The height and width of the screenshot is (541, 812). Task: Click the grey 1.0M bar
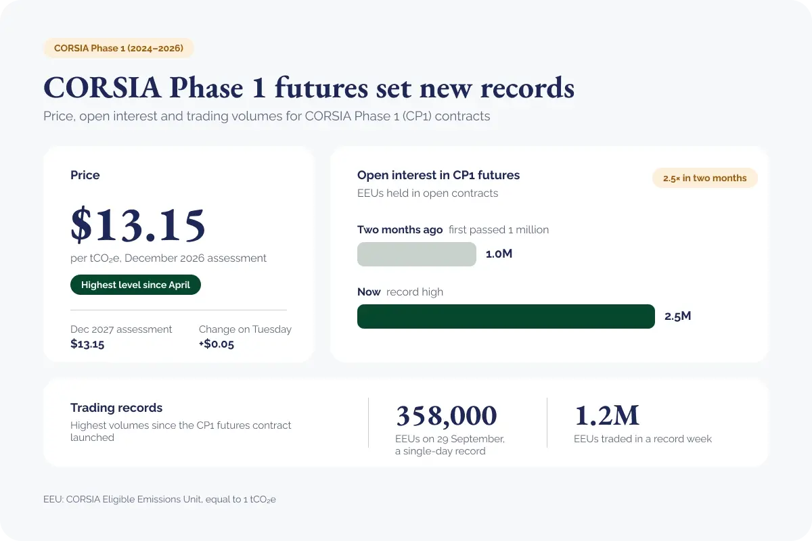click(x=417, y=254)
